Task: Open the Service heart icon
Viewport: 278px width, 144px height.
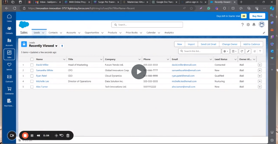Action: click(x=9, y=66)
